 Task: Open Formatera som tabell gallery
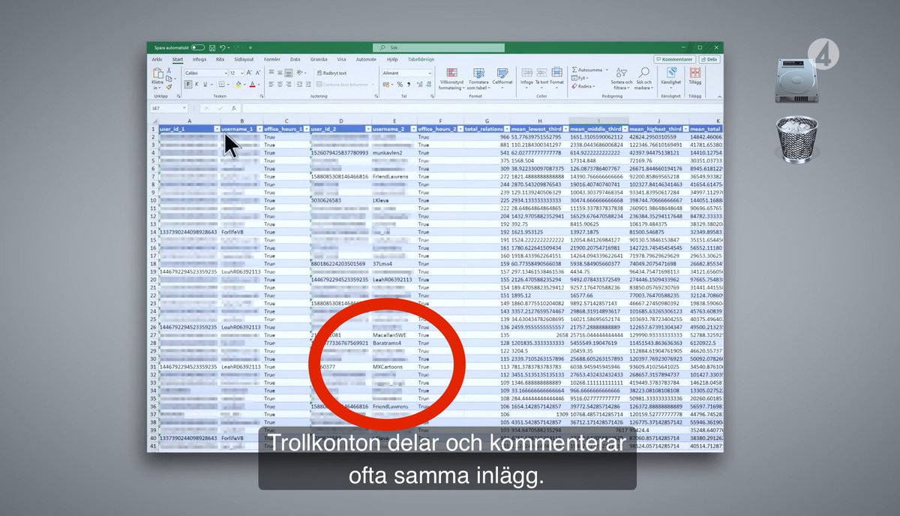tap(478, 79)
